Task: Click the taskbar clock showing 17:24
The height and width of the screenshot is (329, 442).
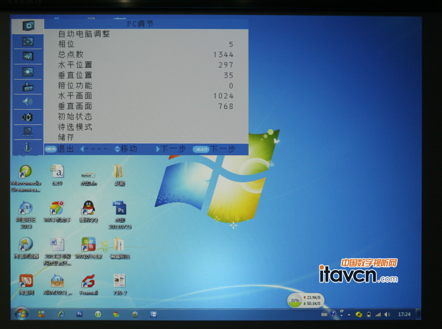Action: pos(404,314)
